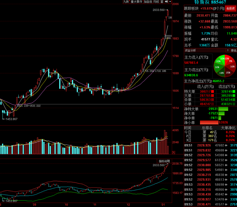Click the 1453.967 low price label
Image resolution: width=237 pixels, height=207 pixels.
click(x=12, y=119)
